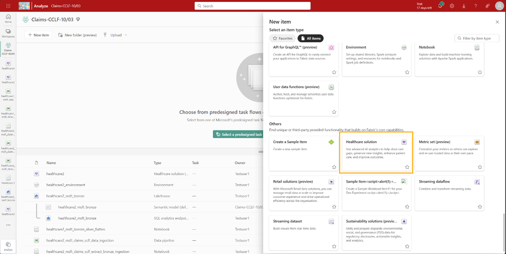This screenshot has height=254, width=506.
Task: Open user account avatar
Action: [499, 6]
